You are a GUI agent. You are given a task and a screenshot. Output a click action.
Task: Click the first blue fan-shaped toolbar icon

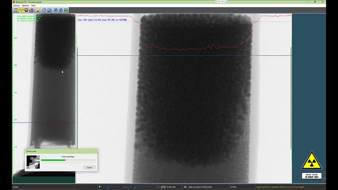(x=55, y=10)
